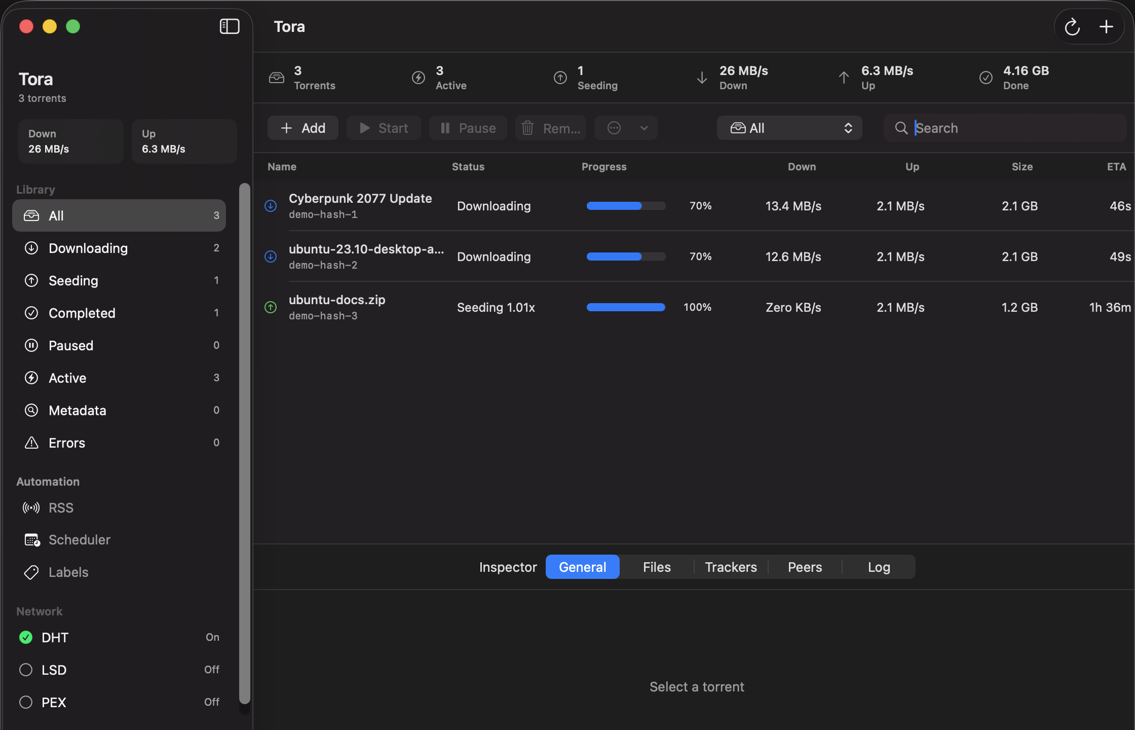Screen dimensions: 1135x730
Task: Click the Cyberpunk 2077 Update download status icon
Action: coord(271,206)
